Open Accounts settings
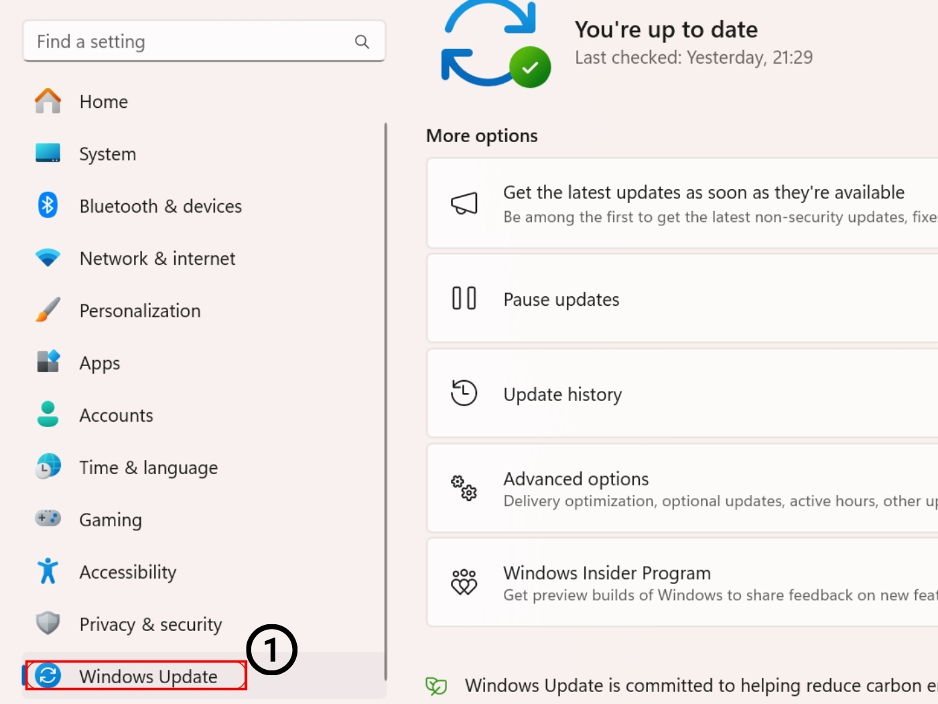This screenshot has width=938, height=704. click(204, 415)
